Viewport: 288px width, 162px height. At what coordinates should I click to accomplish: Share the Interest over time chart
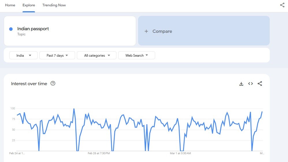point(260,84)
